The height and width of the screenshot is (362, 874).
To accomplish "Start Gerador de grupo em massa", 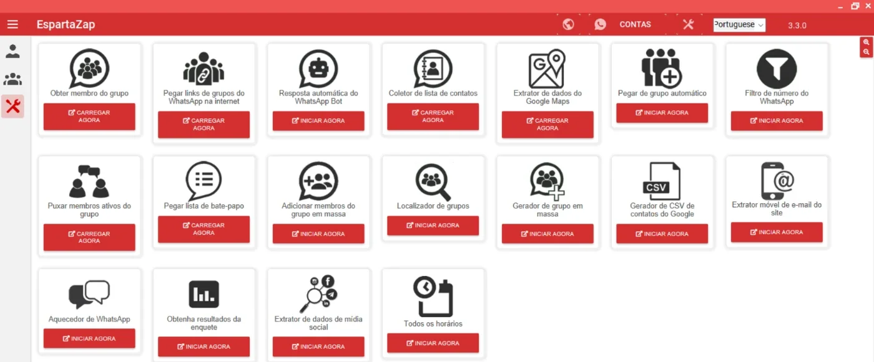I will pyautogui.click(x=547, y=234).
